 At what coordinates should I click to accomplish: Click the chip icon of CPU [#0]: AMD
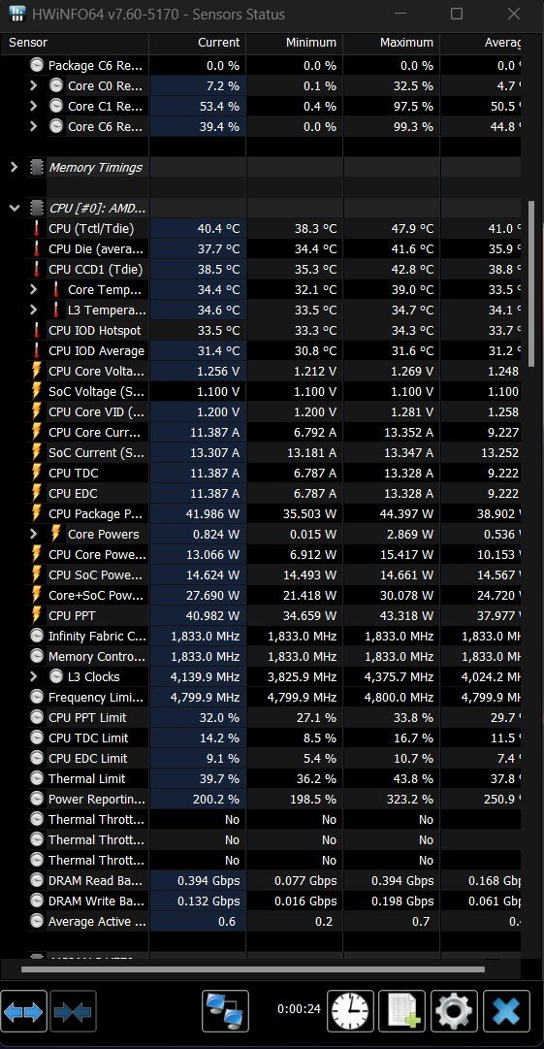(38, 208)
